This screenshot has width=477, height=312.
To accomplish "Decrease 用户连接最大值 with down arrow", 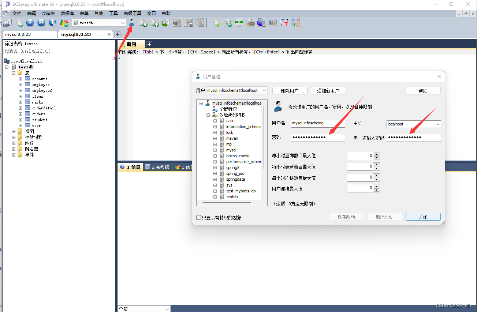I will click(377, 190).
